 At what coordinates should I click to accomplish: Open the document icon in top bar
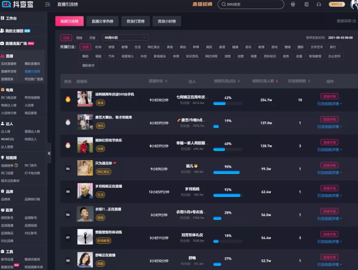click(307, 5)
